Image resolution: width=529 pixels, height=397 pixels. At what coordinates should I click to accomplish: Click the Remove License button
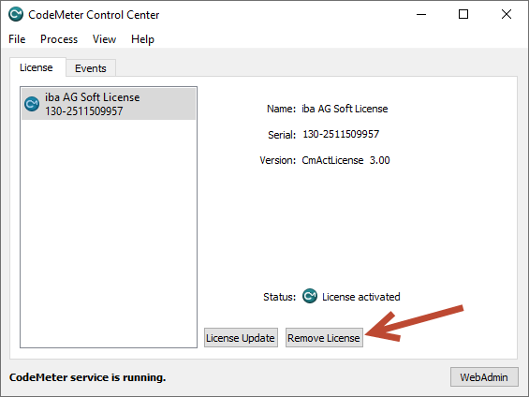coord(324,338)
